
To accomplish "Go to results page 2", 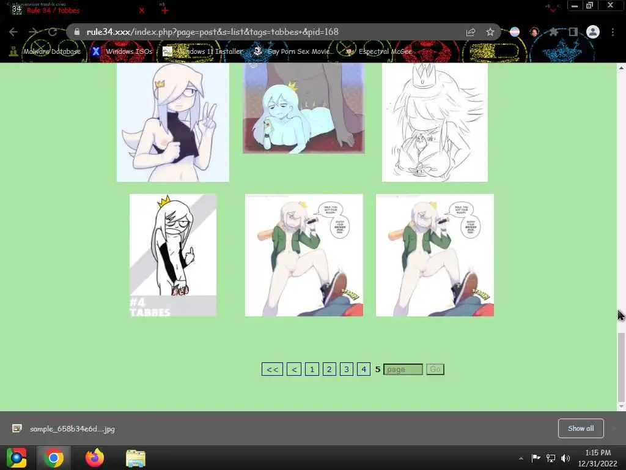I will point(329,369).
